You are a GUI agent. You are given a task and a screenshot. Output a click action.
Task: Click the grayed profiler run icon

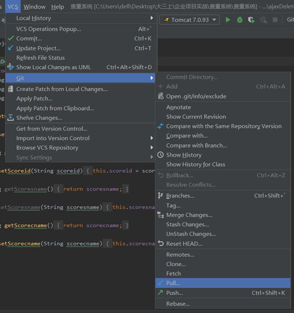click(x=264, y=20)
